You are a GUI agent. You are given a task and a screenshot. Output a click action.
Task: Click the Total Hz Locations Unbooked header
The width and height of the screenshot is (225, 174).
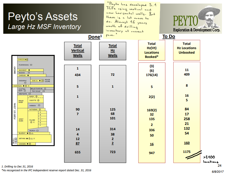(187, 50)
